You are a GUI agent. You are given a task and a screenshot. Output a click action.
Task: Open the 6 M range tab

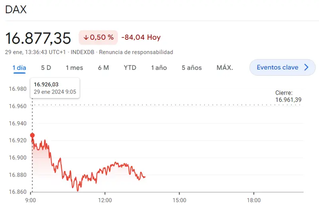103,68
